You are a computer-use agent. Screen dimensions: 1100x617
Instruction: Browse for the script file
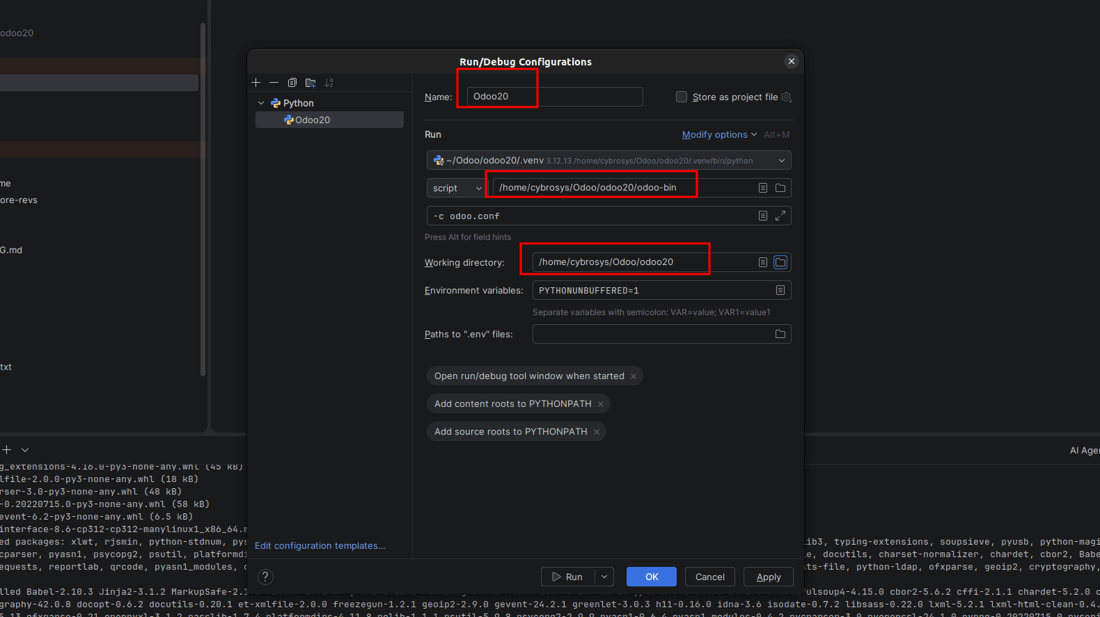pos(780,188)
